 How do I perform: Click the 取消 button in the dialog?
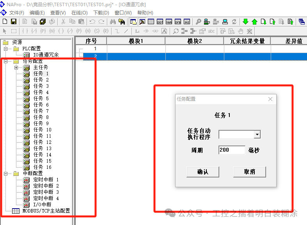(249, 172)
